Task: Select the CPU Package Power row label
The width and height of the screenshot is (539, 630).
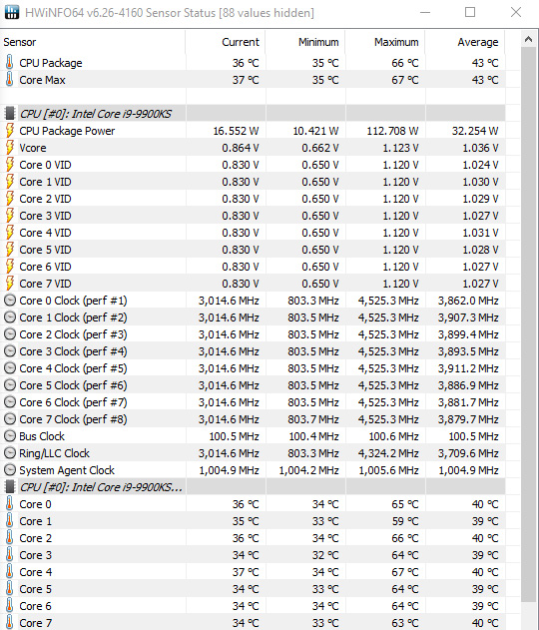Action: point(67,131)
